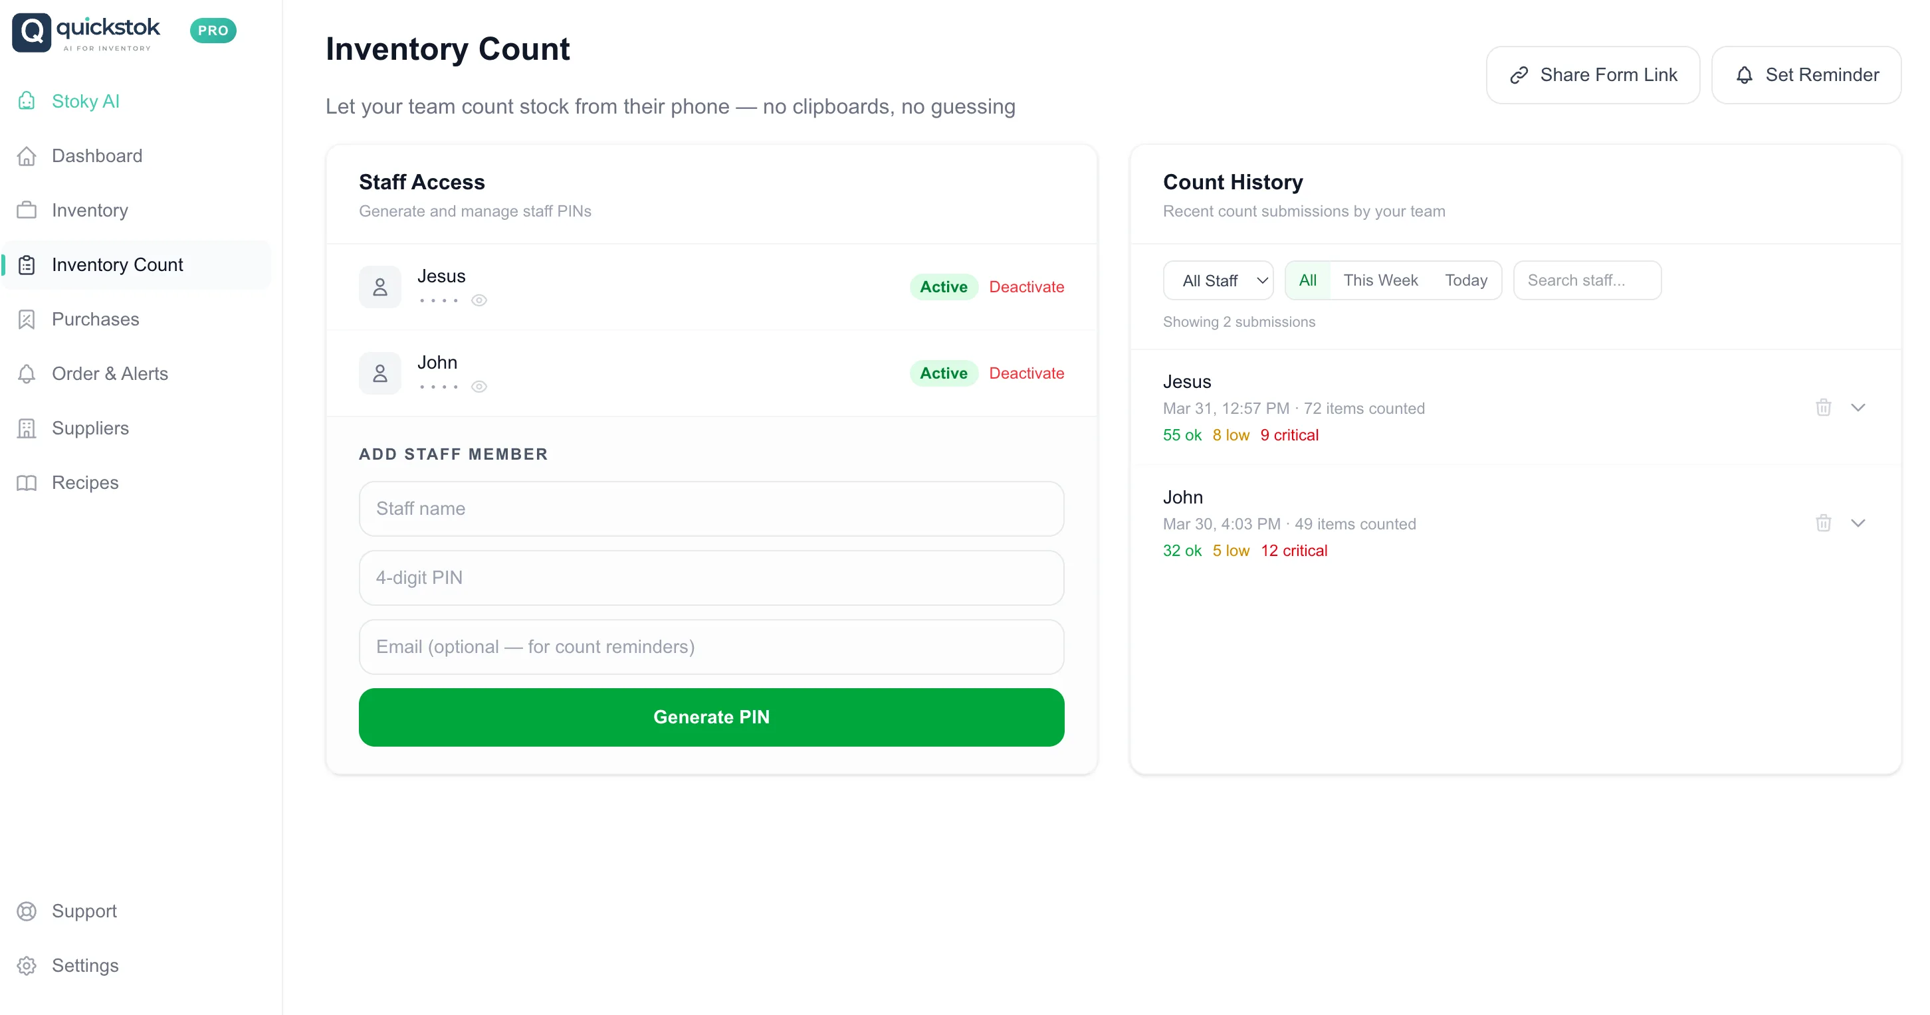The width and height of the screenshot is (1930, 1015).
Task: Expand Jesus's Mar 31 count details
Action: pos(1858,407)
